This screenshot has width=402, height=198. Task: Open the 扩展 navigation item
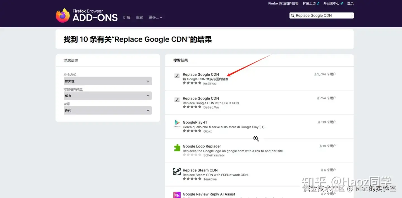click(x=127, y=17)
